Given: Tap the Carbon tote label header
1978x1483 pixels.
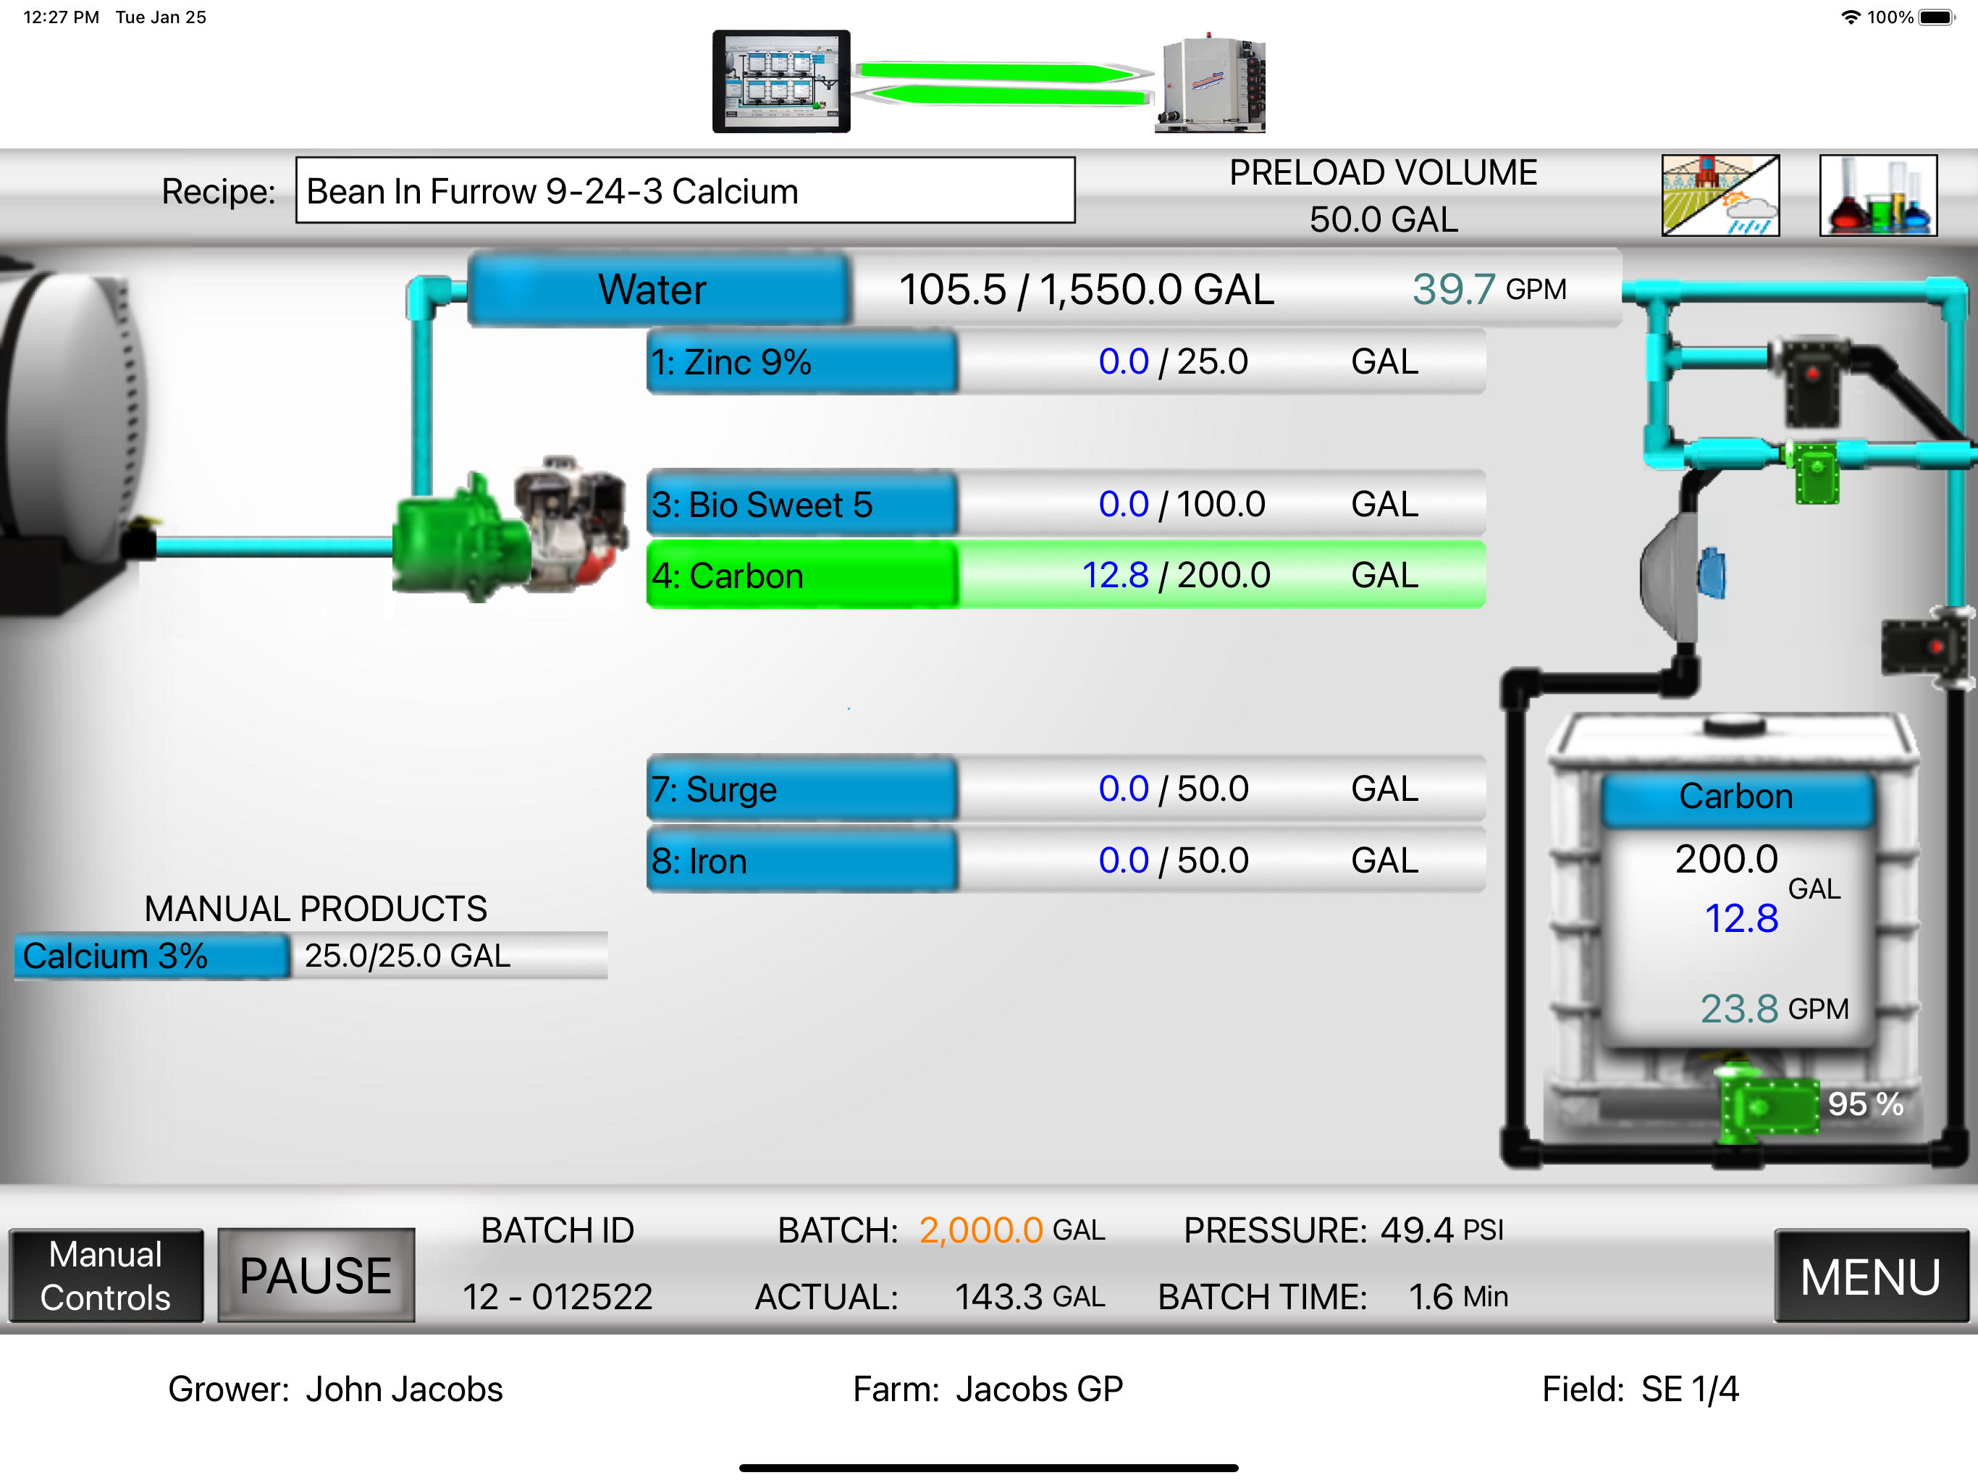Looking at the screenshot, I should point(1735,796).
